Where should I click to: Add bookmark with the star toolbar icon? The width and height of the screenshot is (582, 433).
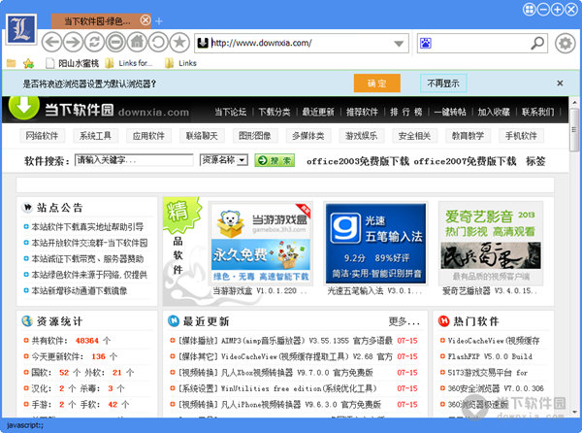coord(179,43)
